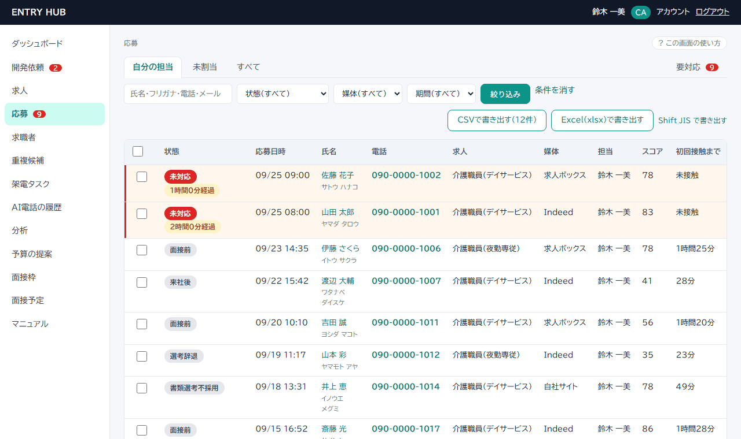Click the ENTRY HUB logo
This screenshot has width=741, height=439.
[39, 12]
